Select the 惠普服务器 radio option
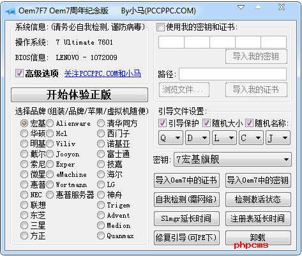 [50, 195]
